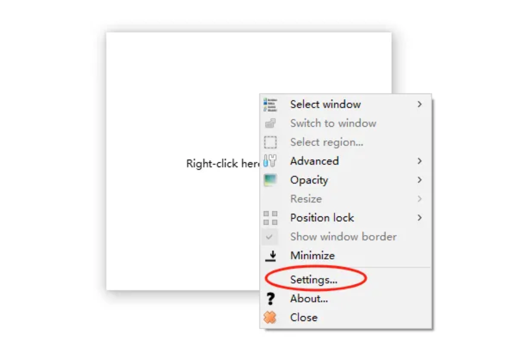
Task: Click the Right-click here text
Action: point(223,163)
